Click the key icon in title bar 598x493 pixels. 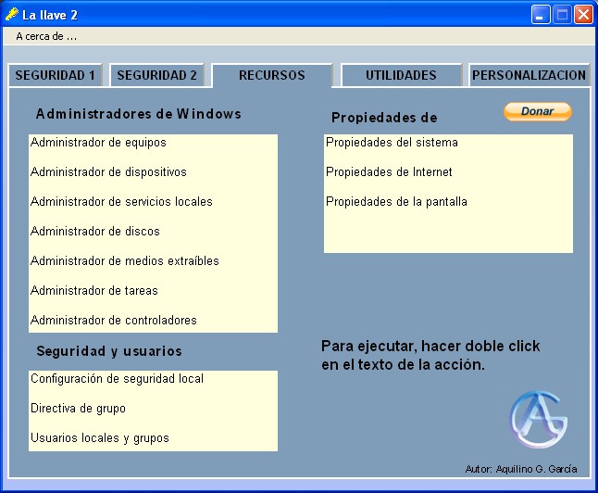click(12, 15)
